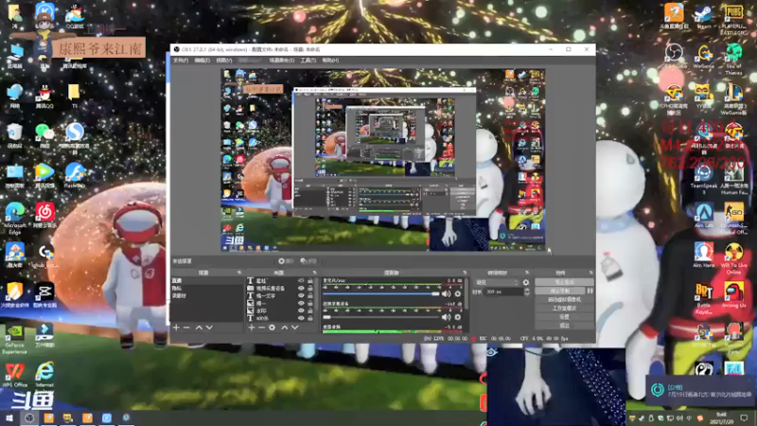Toggle visibility of the 水印 source

[x=301, y=311]
